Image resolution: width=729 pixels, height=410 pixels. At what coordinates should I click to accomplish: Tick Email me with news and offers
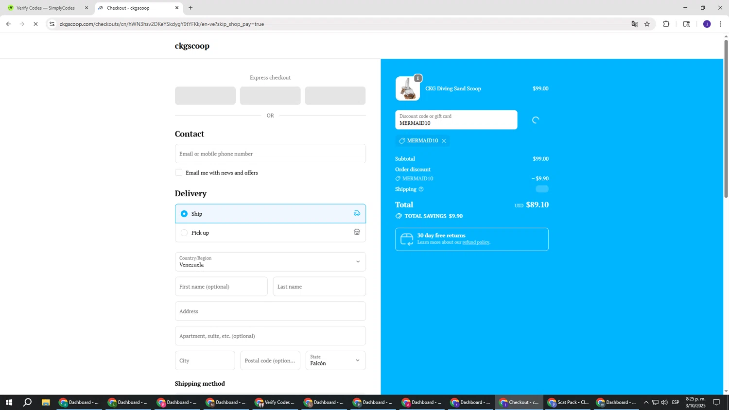179,172
